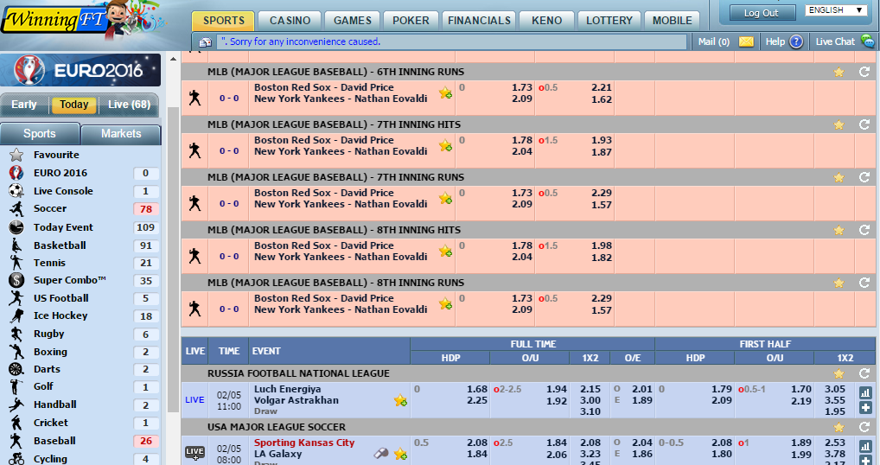Add Luch Energiya match to favourites
The width and height of the screenshot is (880, 465).
click(400, 400)
